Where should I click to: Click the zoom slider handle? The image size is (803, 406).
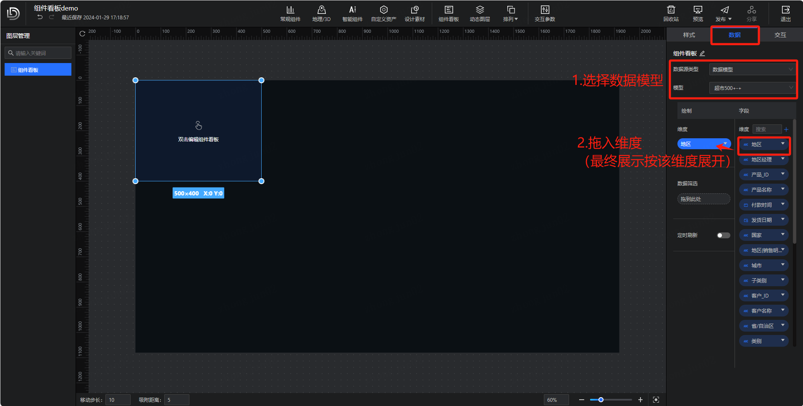(x=601, y=400)
